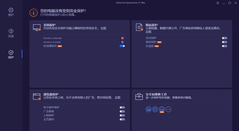
Task: Click the Windows Defender label
Action: [53, 38]
